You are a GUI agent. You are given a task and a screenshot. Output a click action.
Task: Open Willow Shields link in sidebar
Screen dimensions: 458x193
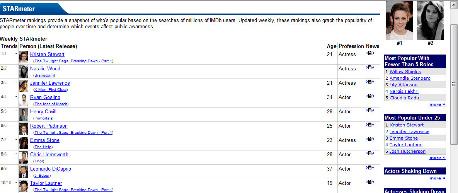pos(405,72)
